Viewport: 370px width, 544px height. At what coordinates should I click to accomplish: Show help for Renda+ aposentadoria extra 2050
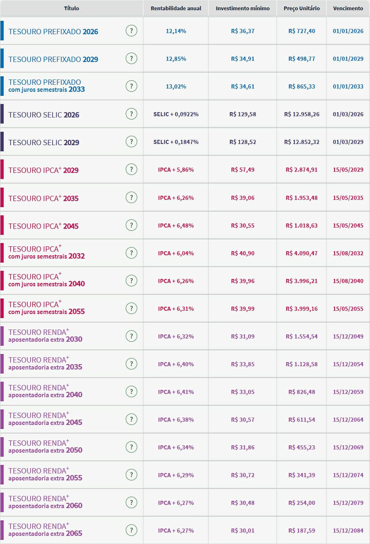pos(131,447)
